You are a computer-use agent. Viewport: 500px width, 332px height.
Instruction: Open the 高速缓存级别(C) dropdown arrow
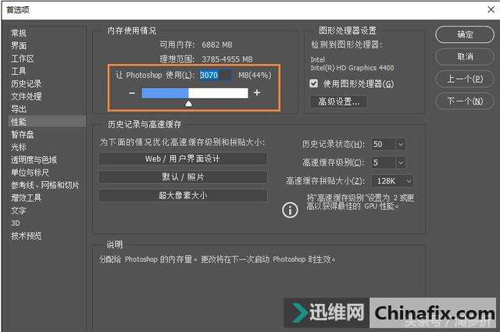click(401, 162)
